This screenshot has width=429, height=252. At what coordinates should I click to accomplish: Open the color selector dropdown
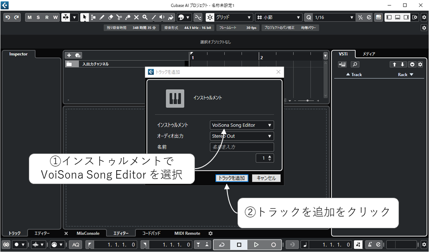187,18
